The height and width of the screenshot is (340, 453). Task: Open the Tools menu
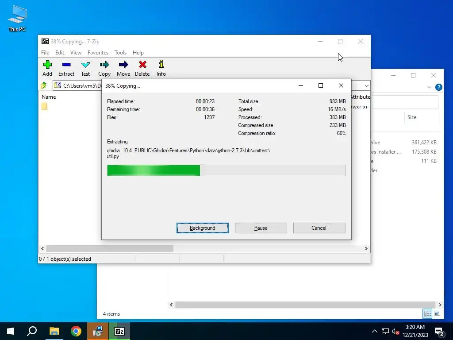tap(120, 53)
